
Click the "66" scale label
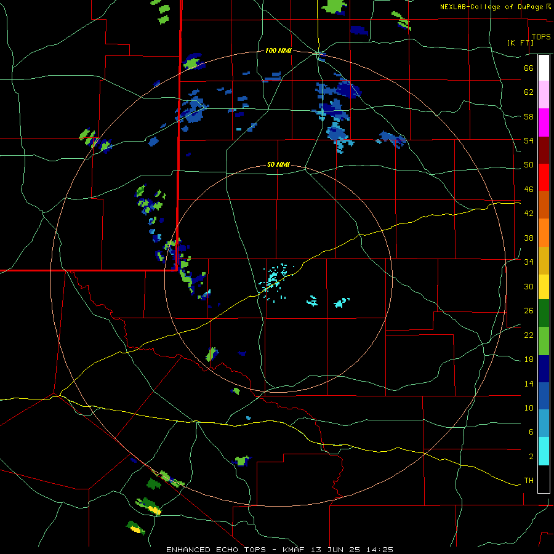click(x=529, y=68)
